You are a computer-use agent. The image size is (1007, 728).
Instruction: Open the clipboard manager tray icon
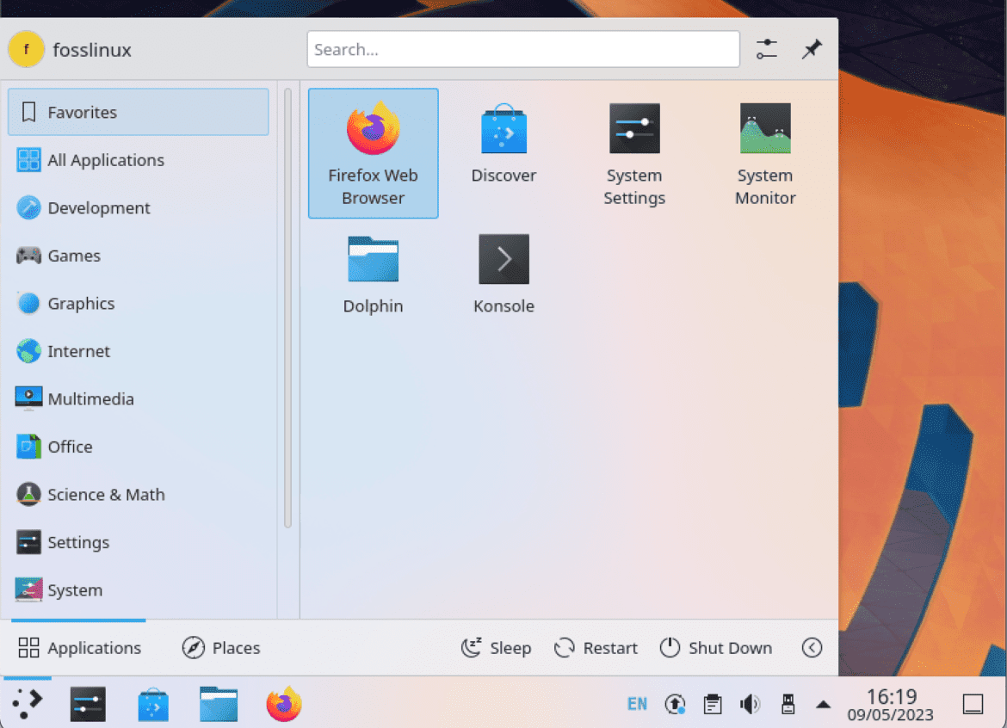pyautogui.click(x=712, y=703)
